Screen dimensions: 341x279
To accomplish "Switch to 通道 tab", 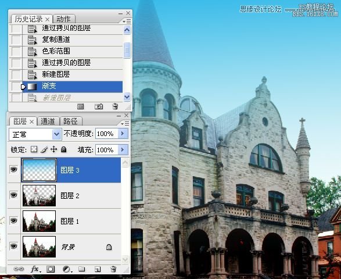I will (x=48, y=121).
